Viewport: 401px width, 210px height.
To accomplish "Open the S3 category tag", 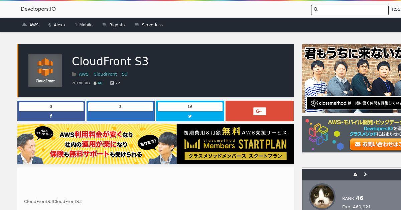I will 125,74.
